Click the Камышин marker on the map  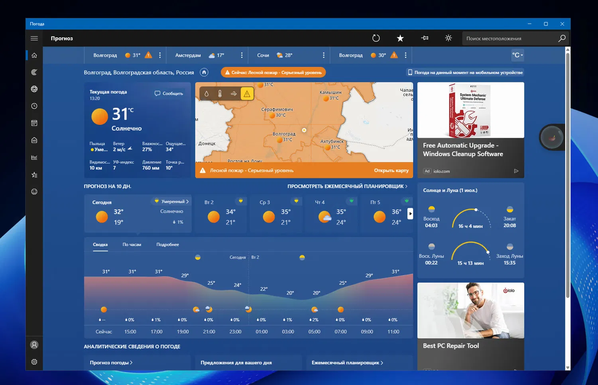tap(326, 98)
